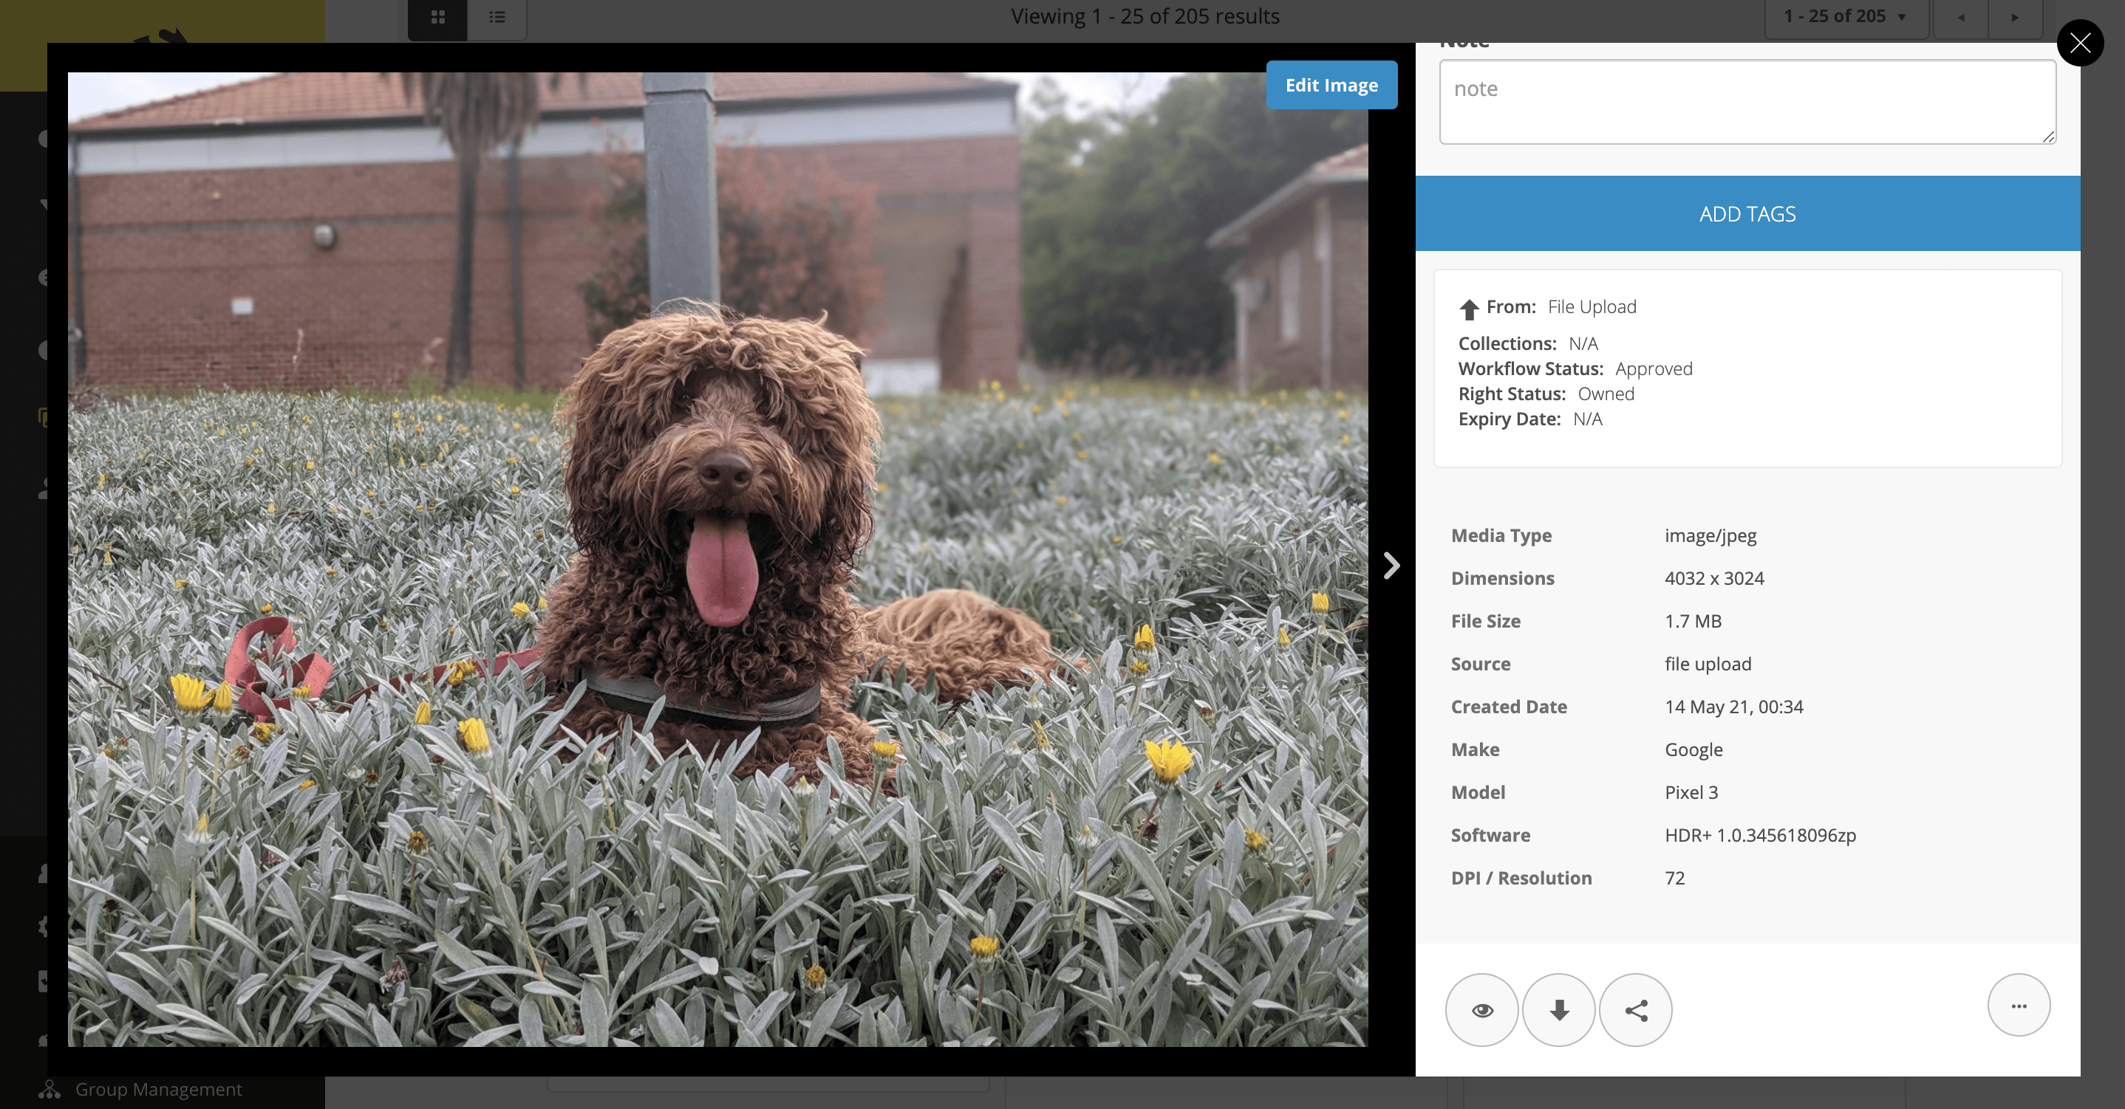Click the Viewing 1 - 25 of 205 results text

point(1145,16)
